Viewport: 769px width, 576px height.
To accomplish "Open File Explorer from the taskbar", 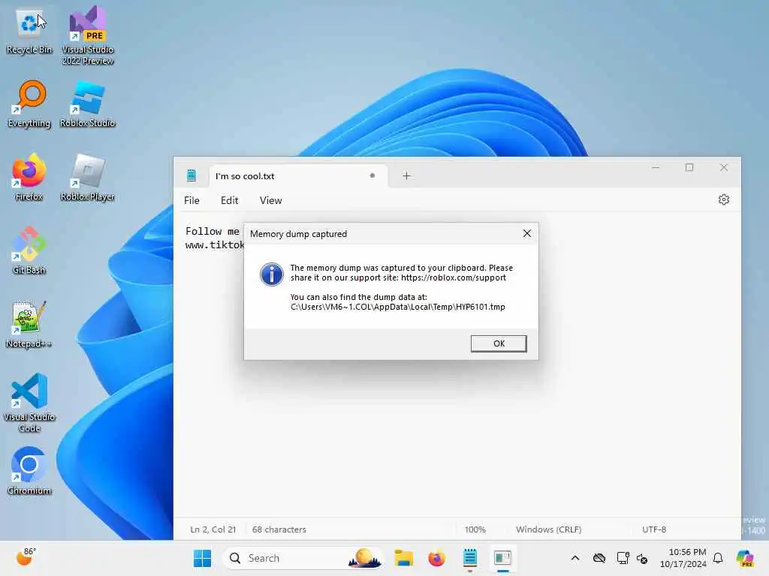I will click(403, 558).
